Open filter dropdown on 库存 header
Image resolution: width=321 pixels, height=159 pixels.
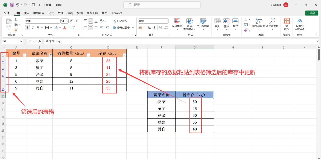coord(124,55)
